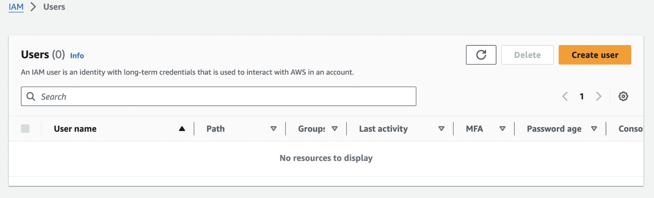
Task: Sort by the MFA column arrow
Action: [x=502, y=129]
